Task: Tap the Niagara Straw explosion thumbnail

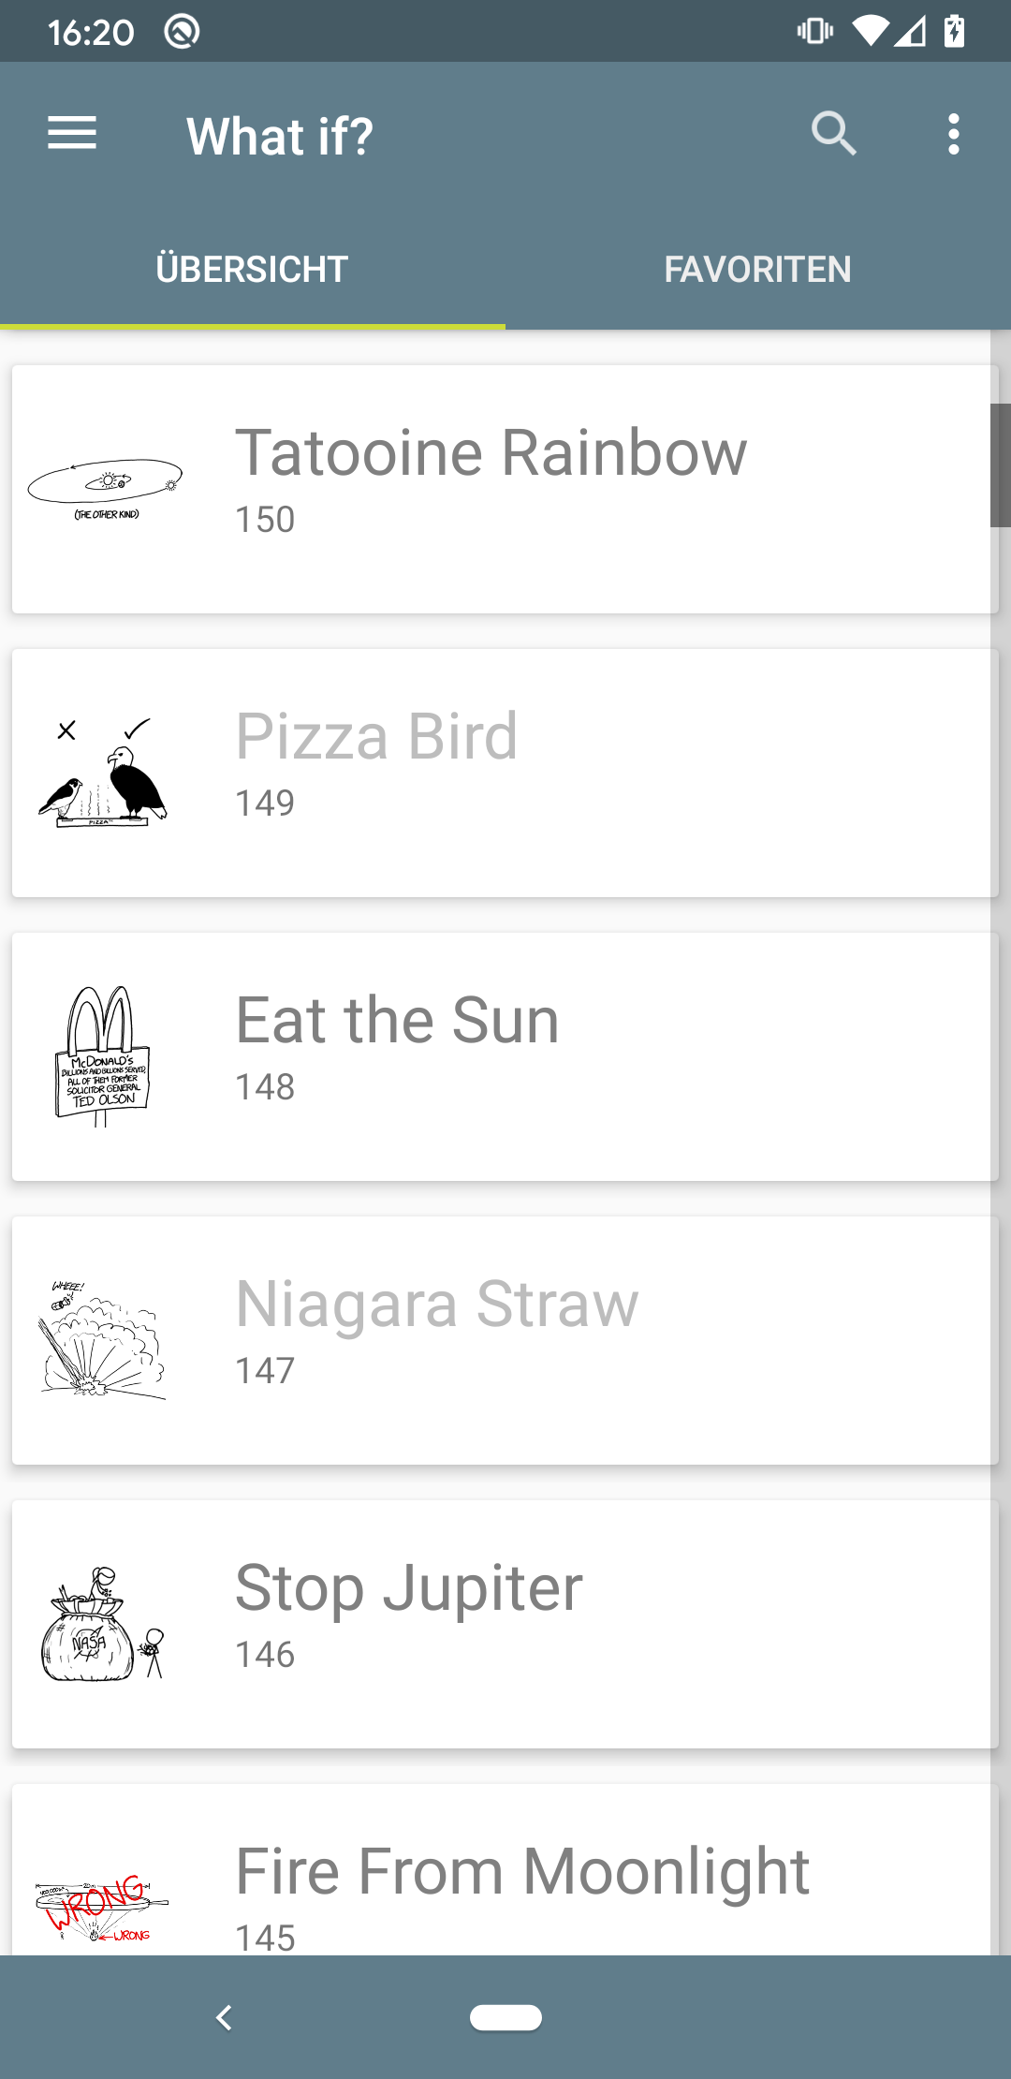Action: 103,1340
